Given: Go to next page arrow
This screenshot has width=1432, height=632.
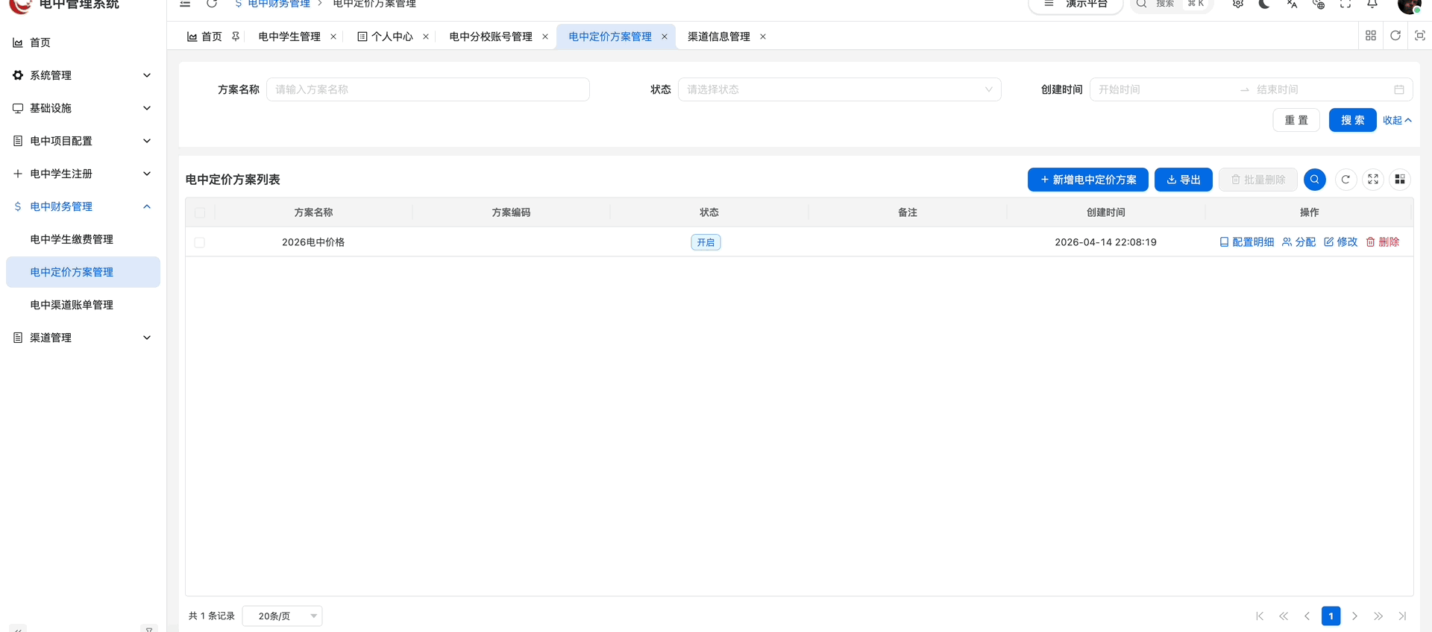Looking at the screenshot, I should tap(1355, 616).
